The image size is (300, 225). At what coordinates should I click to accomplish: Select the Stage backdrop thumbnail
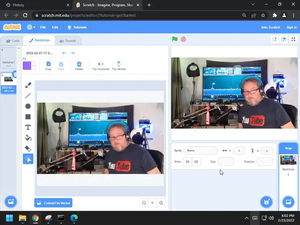pyautogui.click(x=288, y=160)
